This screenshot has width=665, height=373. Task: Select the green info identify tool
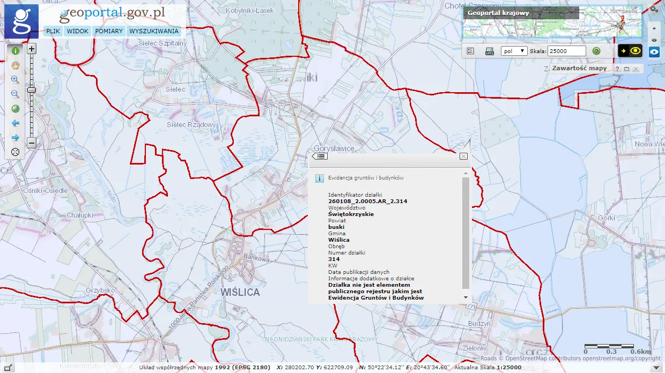pos(15,51)
